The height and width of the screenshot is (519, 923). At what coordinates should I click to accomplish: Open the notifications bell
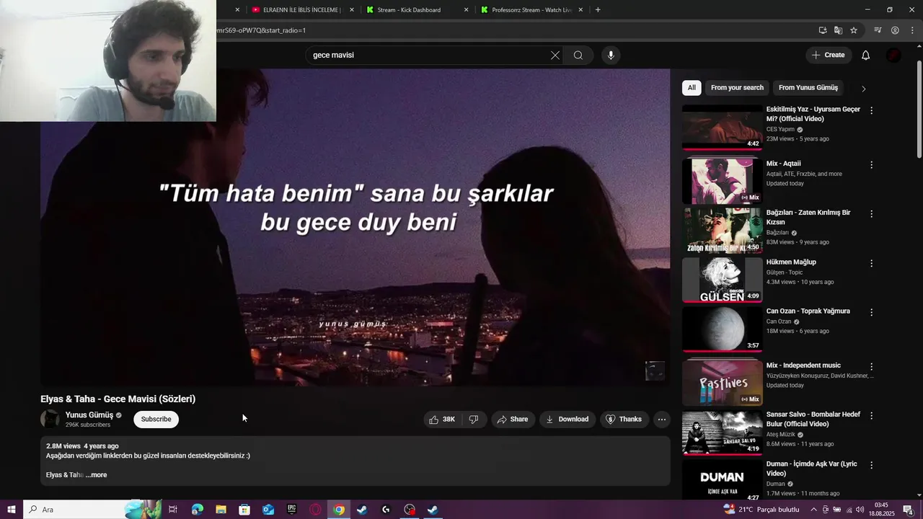pyautogui.click(x=866, y=56)
